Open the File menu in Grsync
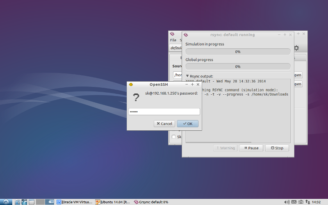Image resolution: width=328 pixels, height=205 pixels. (173, 40)
